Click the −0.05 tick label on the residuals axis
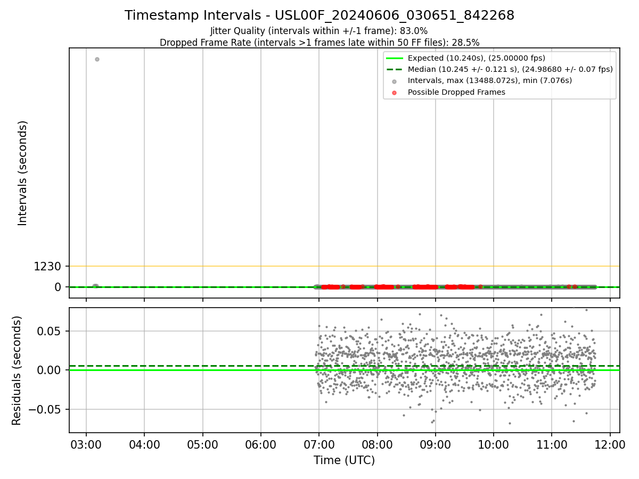The height and width of the screenshot is (479, 639). coord(45,409)
